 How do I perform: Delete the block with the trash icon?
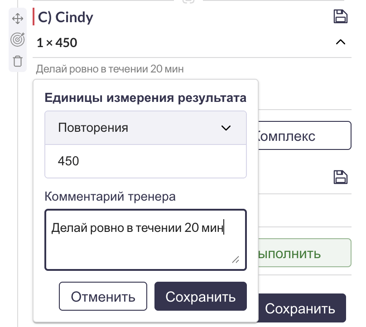pyautogui.click(x=17, y=61)
